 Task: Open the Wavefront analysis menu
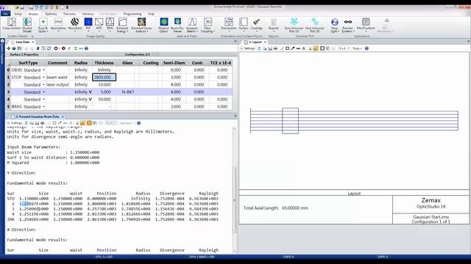pyautogui.click(x=75, y=24)
